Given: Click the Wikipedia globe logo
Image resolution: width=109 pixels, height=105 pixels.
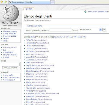Looking at the screenshot, I should pos(10,13).
